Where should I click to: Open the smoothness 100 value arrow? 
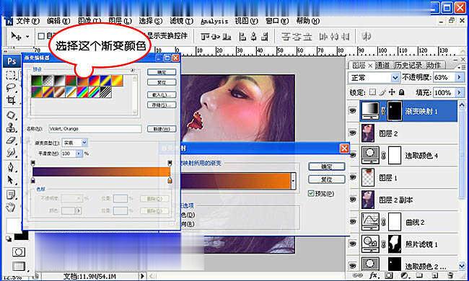(x=79, y=153)
